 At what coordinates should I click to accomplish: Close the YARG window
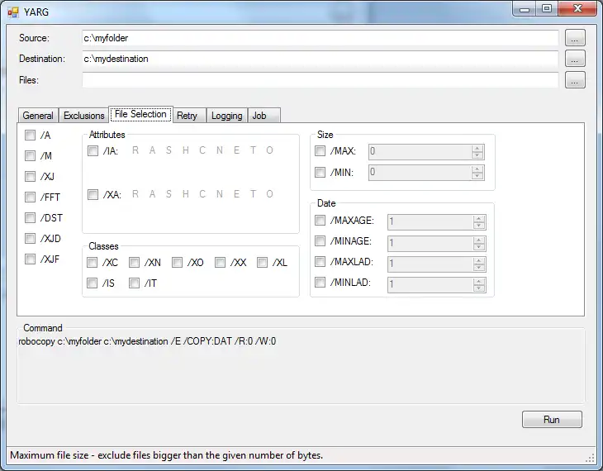point(577,9)
